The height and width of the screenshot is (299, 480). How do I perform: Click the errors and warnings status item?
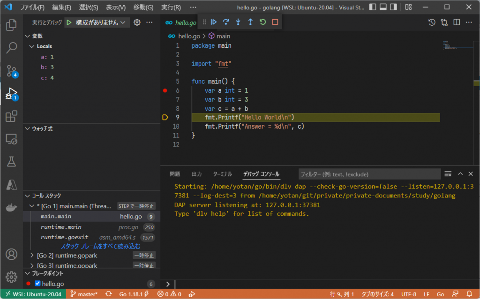pyautogui.click(x=169, y=294)
